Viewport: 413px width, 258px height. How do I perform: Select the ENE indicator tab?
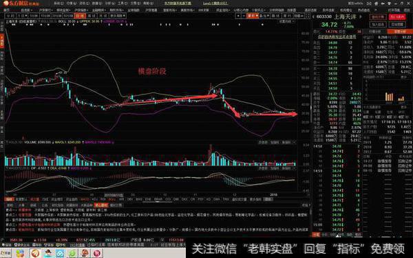click(148, 199)
